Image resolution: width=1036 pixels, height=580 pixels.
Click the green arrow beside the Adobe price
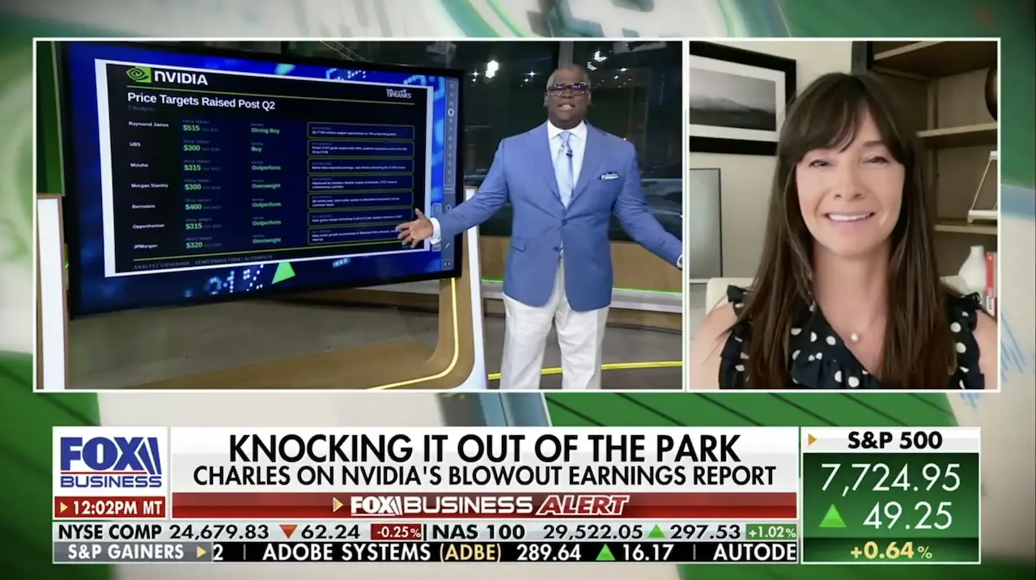(x=605, y=552)
